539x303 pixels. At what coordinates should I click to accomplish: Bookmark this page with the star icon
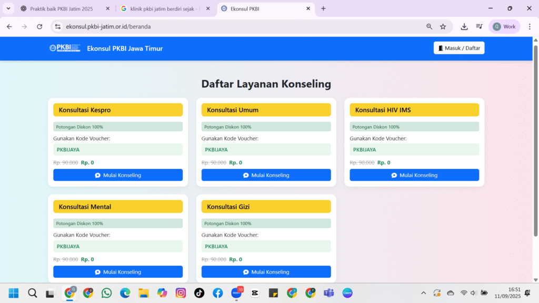(x=443, y=26)
